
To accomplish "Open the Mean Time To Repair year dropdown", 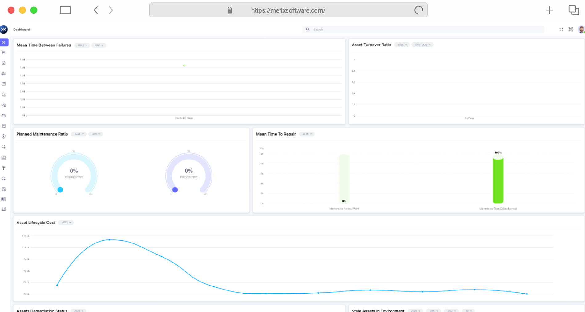I will [x=307, y=134].
